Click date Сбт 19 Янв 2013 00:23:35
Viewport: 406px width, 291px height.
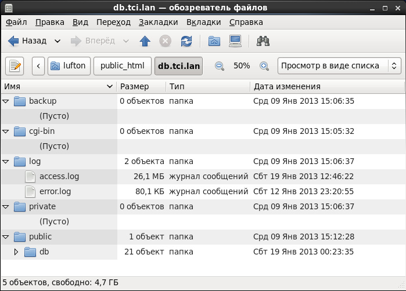point(303,252)
